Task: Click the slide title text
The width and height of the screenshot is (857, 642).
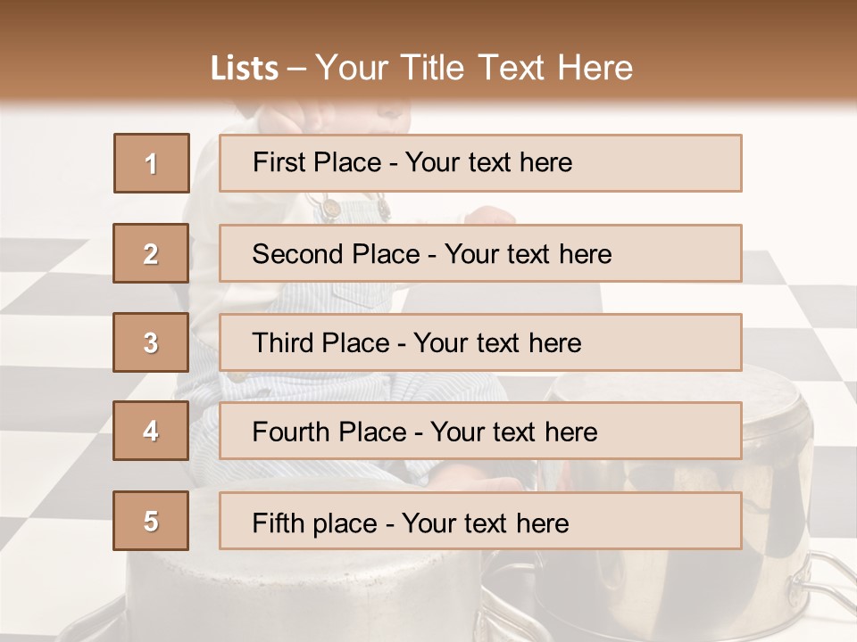Action: coord(421,68)
